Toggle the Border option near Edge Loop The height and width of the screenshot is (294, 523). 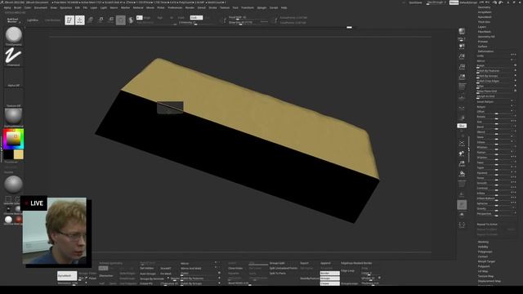pyautogui.click(x=329, y=274)
